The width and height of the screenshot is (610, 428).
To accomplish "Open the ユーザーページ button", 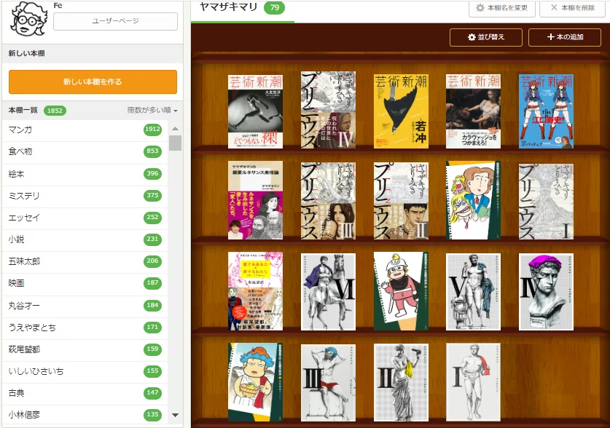I will pos(116,21).
